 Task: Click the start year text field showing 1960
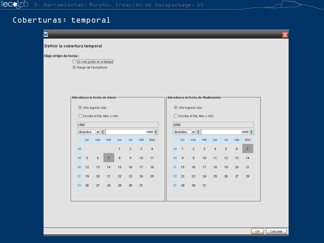point(118,125)
